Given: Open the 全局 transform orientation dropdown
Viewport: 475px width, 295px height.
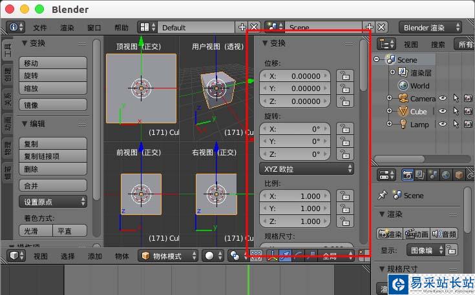Looking at the screenshot, I should 335,256.
